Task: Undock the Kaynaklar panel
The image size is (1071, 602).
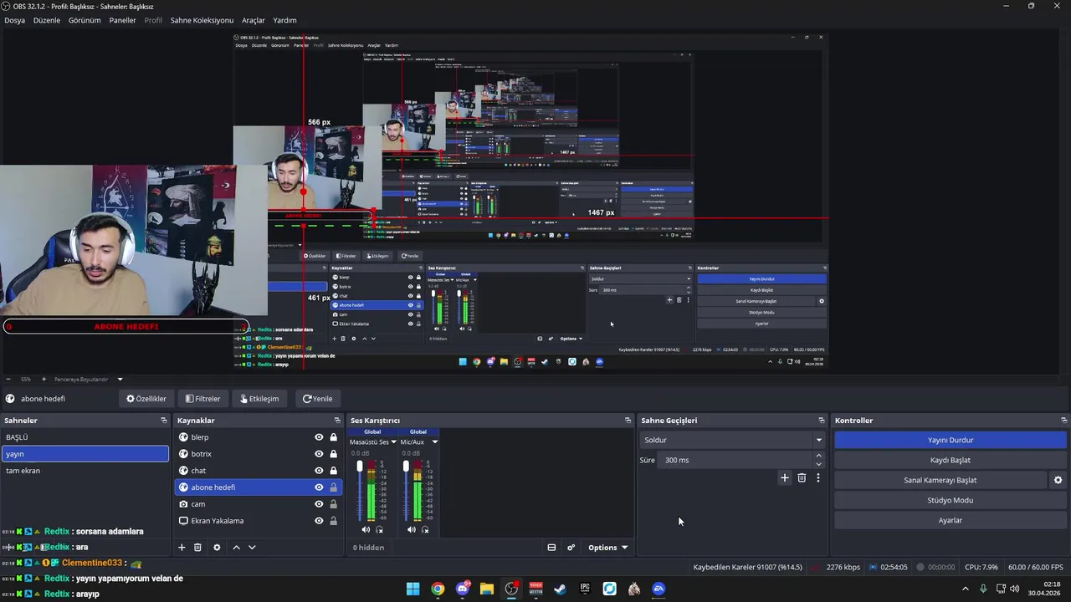Action: tap(337, 421)
